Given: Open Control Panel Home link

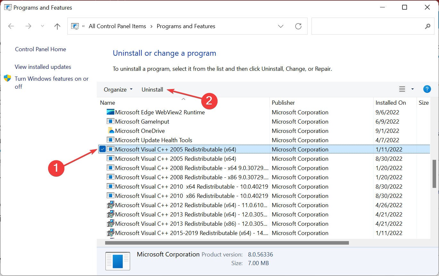Looking at the screenshot, I should coord(40,49).
